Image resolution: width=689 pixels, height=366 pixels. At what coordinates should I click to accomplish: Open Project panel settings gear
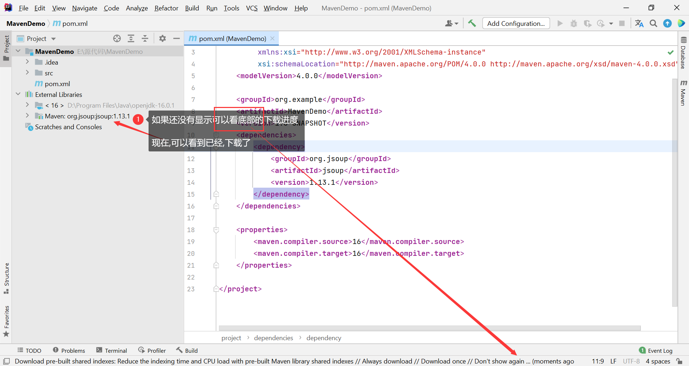point(163,38)
